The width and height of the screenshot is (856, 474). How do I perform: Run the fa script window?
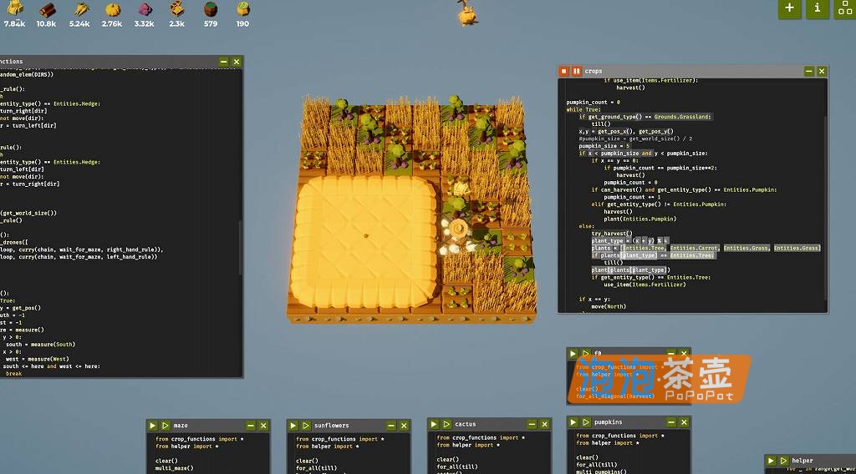pyautogui.click(x=573, y=353)
